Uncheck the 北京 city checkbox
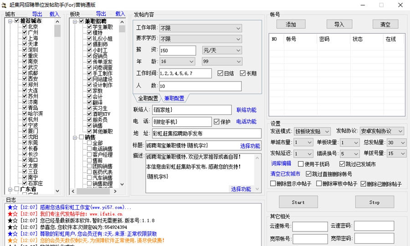Image resolution: width=410 pixels, height=246 pixels. click(25, 26)
